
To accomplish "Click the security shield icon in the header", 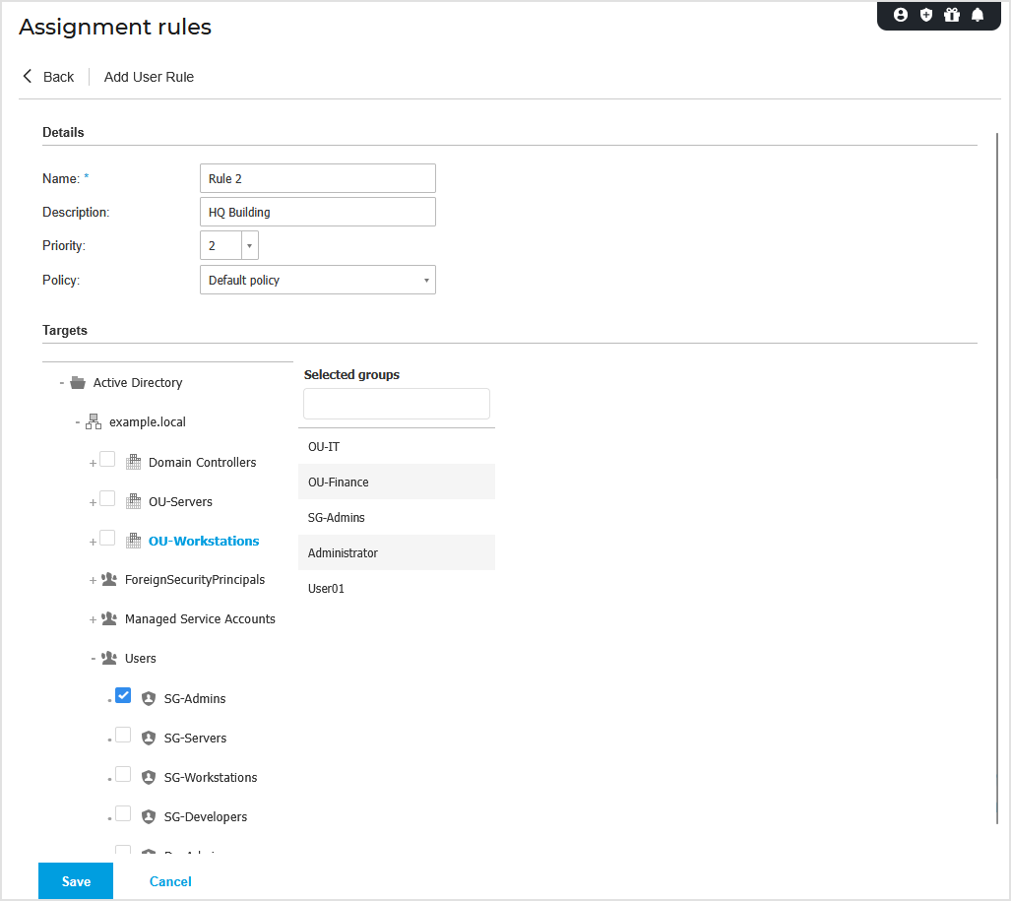I will (926, 15).
